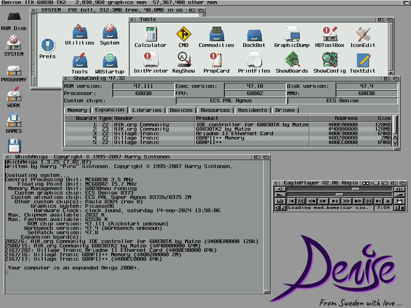Screen dimensions: 411x308
Task: Click the EaglePlayer top volume slider knob
Action: pyautogui.click(x=356, y=189)
